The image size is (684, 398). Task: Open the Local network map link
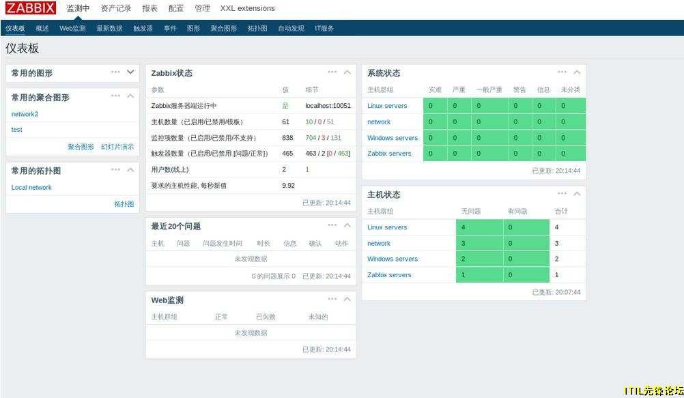31,187
